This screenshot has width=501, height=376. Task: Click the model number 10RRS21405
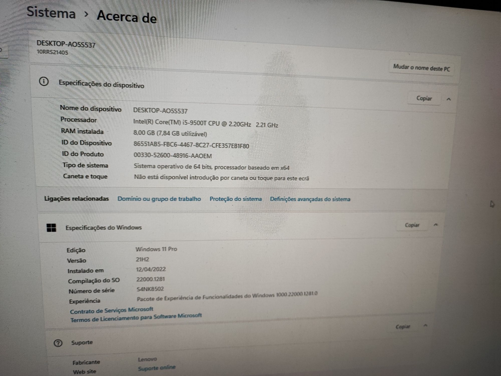click(52, 52)
